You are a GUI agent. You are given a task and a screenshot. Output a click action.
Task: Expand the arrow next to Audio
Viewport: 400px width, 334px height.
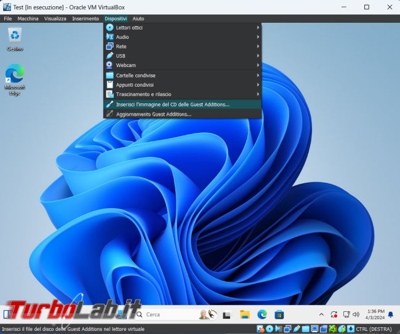point(258,37)
